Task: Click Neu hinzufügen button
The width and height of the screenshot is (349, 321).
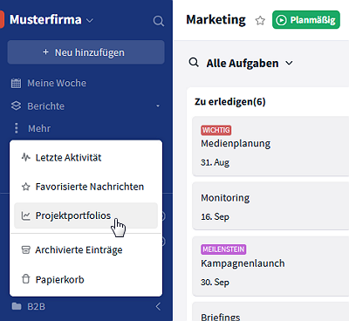Action: point(86,52)
